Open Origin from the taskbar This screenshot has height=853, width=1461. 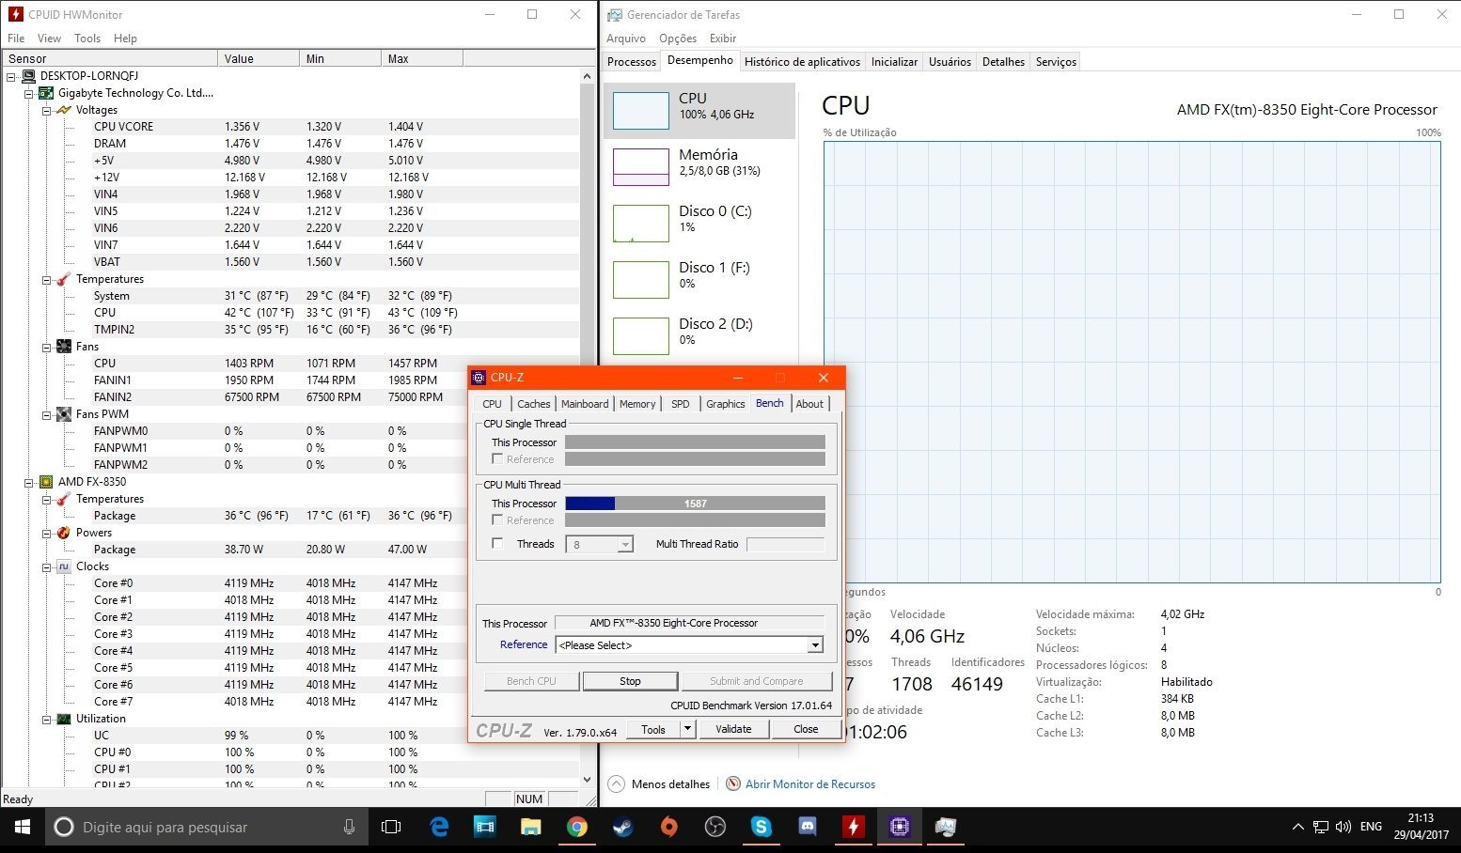coord(668,828)
